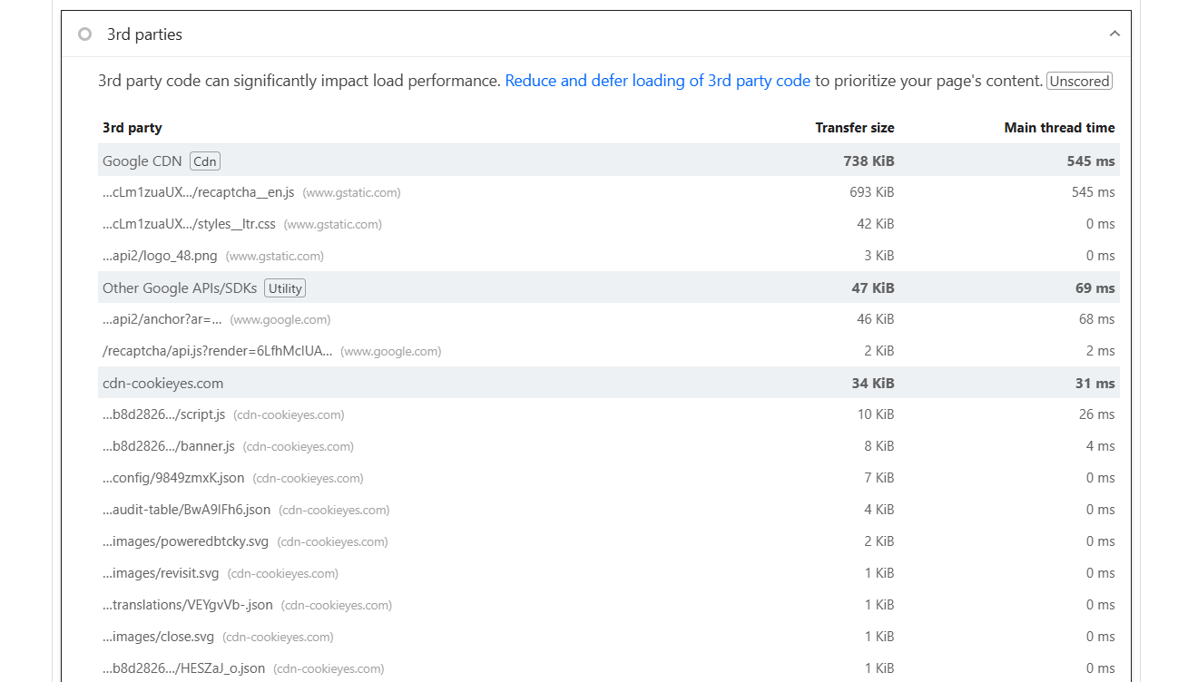
Task: Open the recaptcha__en.js resource link
Action: pos(198,192)
